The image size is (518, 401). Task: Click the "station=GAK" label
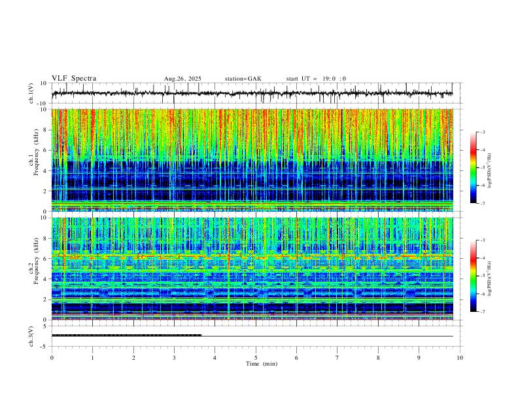pyautogui.click(x=243, y=79)
